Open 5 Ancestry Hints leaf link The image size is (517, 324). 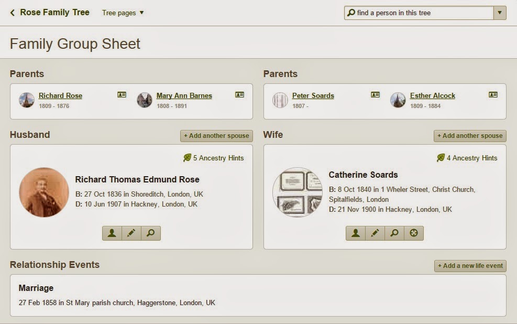point(214,158)
